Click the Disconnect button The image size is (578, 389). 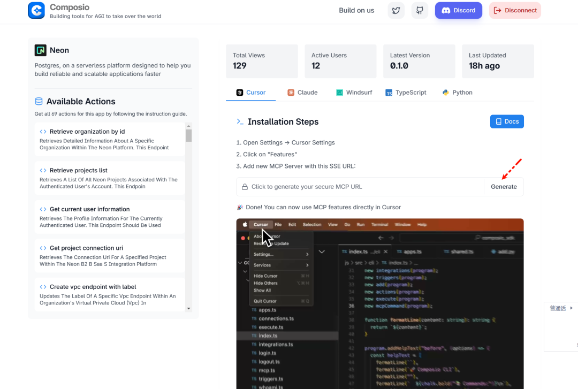pos(515,10)
